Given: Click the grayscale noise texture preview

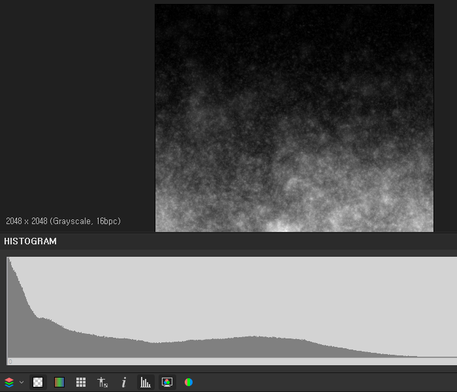Looking at the screenshot, I should click(x=294, y=118).
